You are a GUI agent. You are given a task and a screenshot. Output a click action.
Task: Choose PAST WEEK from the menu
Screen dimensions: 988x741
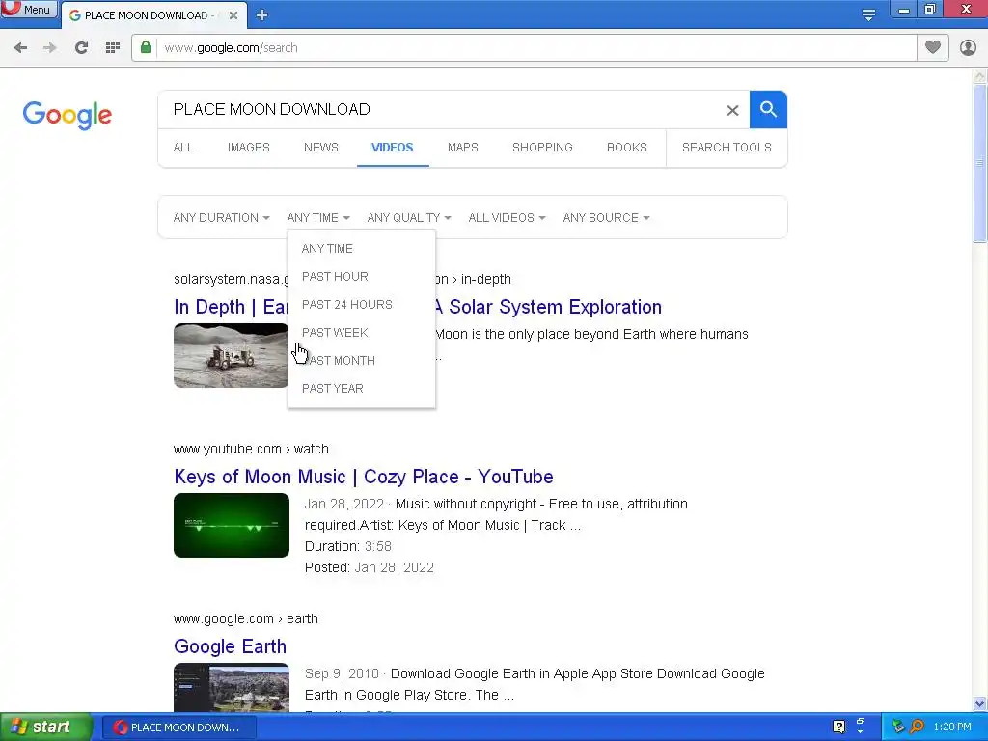[x=362, y=333]
